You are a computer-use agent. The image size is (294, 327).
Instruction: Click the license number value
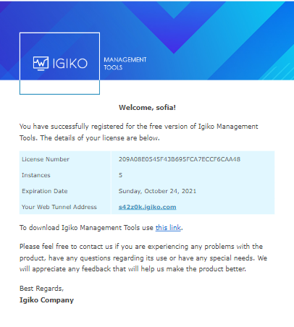(180, 159)
